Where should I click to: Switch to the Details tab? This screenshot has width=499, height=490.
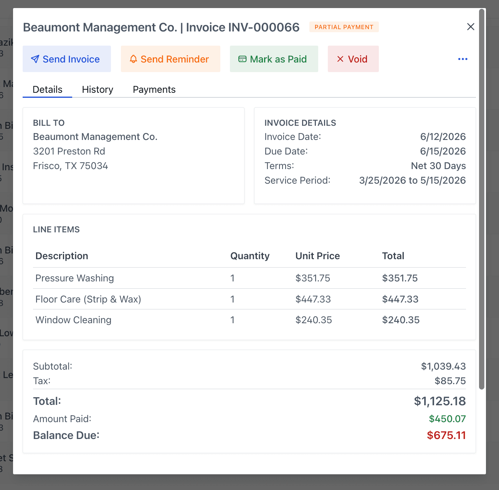48,89
